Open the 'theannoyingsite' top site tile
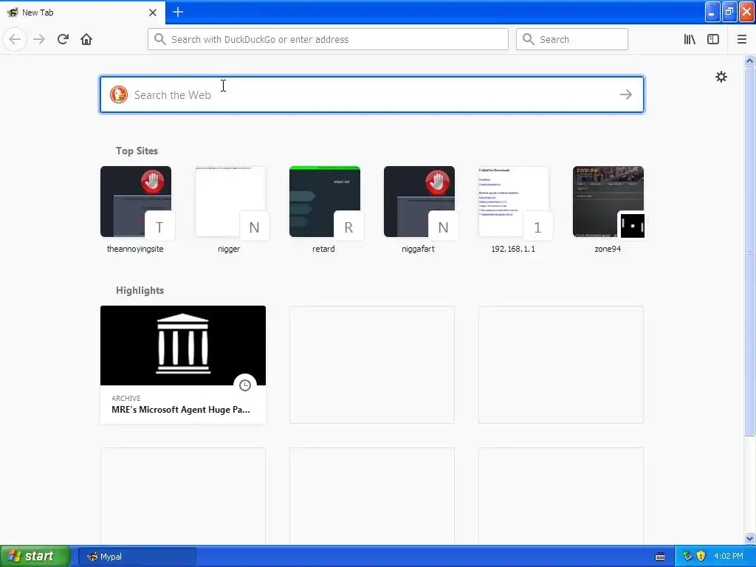Image resolution: width=756 pixels, height=567 pixels. [136, 209]
